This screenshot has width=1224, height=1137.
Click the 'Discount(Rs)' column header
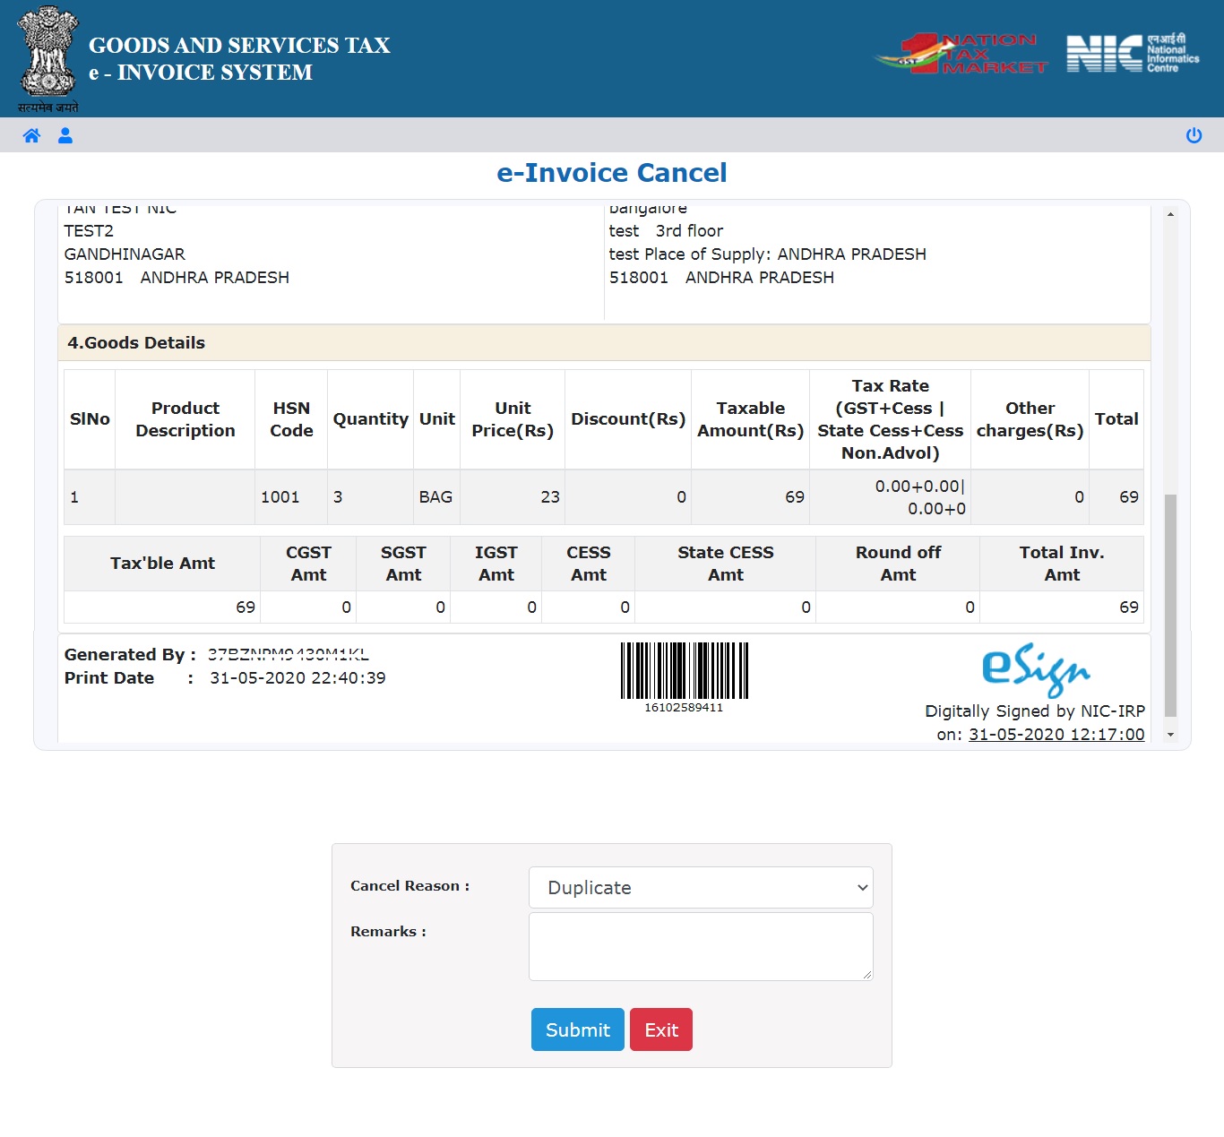click(628, 419)
